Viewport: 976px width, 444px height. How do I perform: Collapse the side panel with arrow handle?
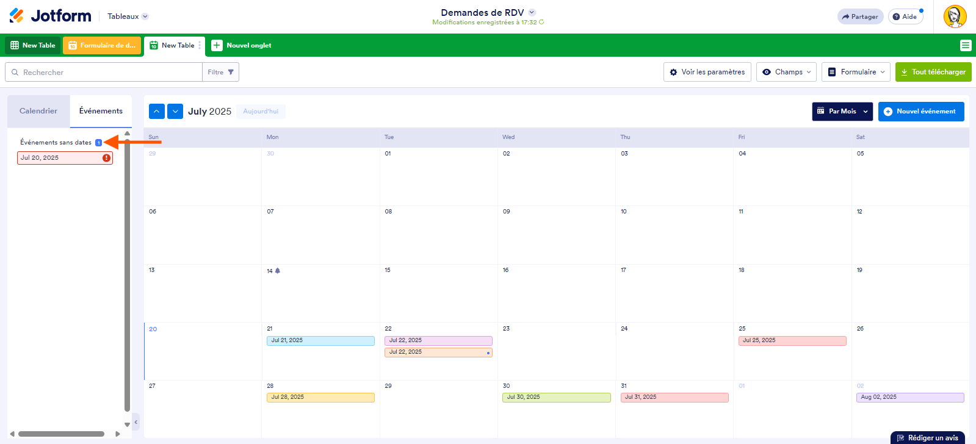click(136, 421)
